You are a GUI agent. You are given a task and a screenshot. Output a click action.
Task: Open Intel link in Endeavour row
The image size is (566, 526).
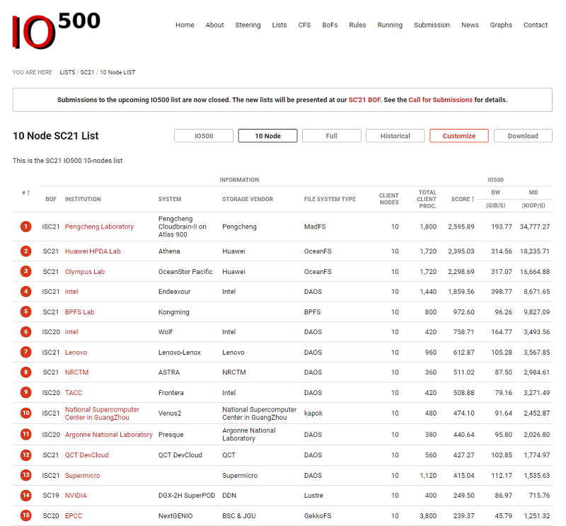[71, 292]
